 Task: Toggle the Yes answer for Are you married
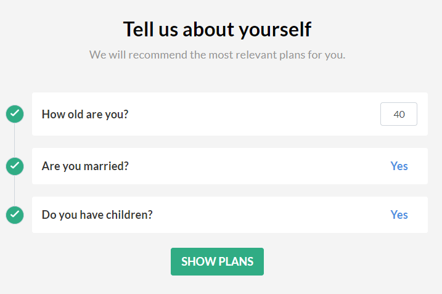click(x=399, y=166)
